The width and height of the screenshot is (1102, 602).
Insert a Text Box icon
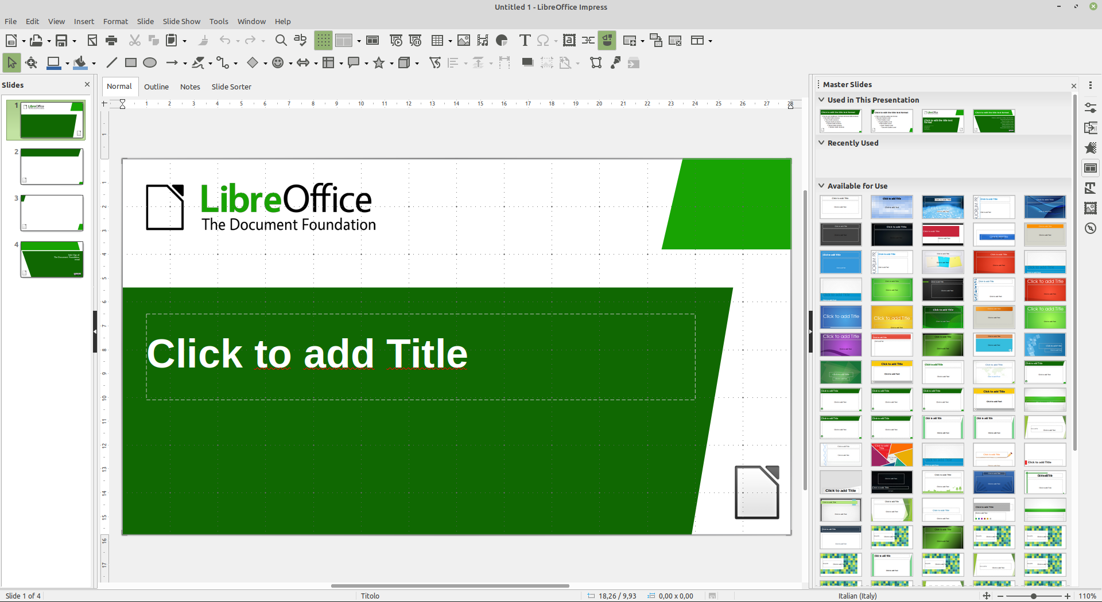click(525, 41)
